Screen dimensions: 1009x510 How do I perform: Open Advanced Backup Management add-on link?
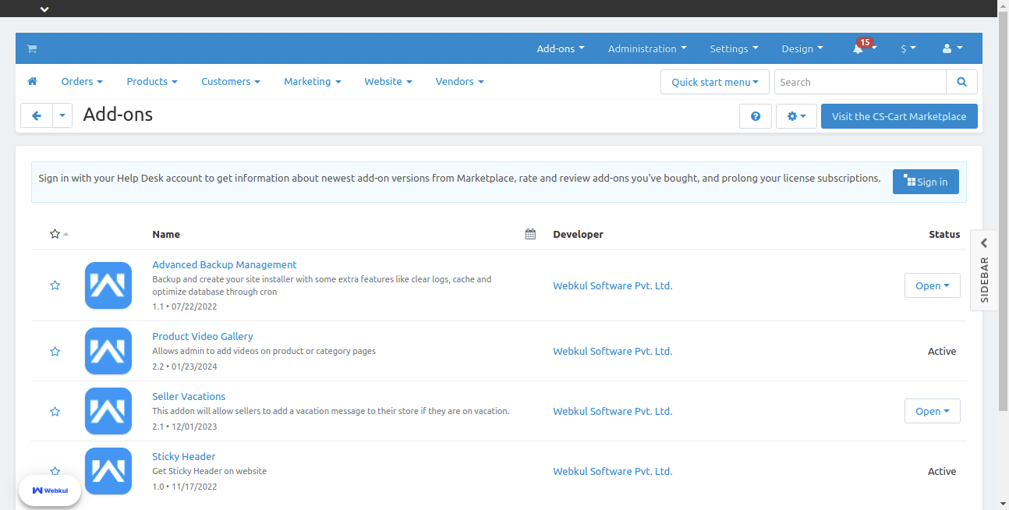(x=225, y=264)
